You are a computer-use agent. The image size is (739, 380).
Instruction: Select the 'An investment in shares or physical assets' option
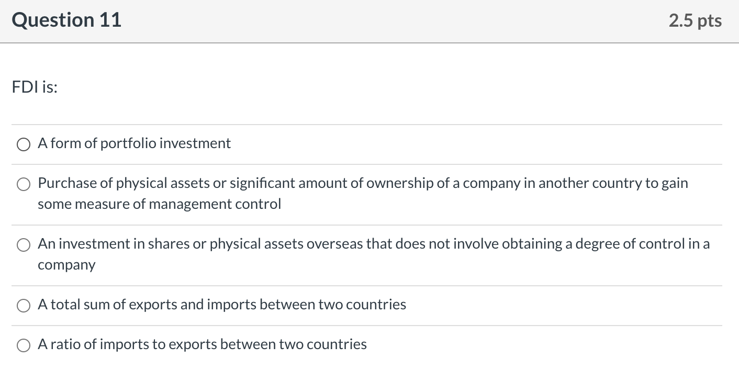tap(23, 244)
